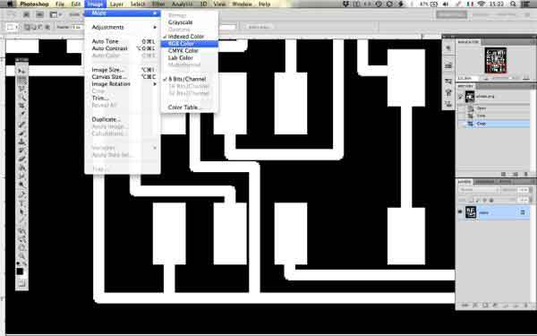
Task: Select the Quick Selection tool
Action: (21, 98)
